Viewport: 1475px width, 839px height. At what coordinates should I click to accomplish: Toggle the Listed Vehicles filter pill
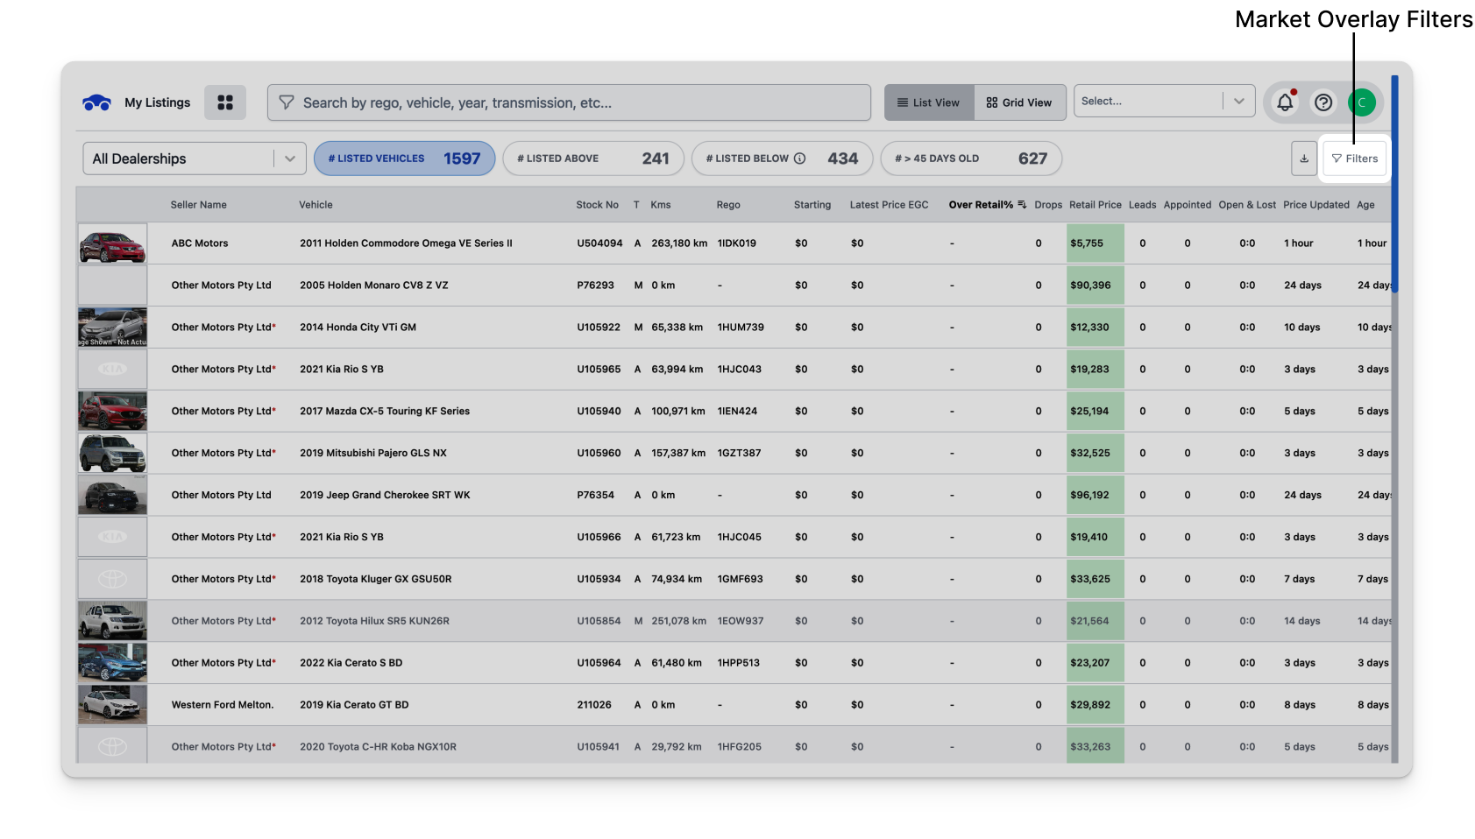click(x=404, y=159)
